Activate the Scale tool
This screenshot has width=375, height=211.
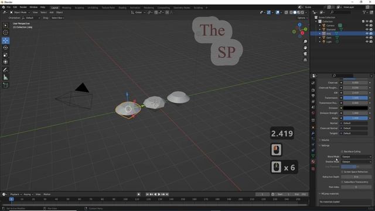click(5, 55)
